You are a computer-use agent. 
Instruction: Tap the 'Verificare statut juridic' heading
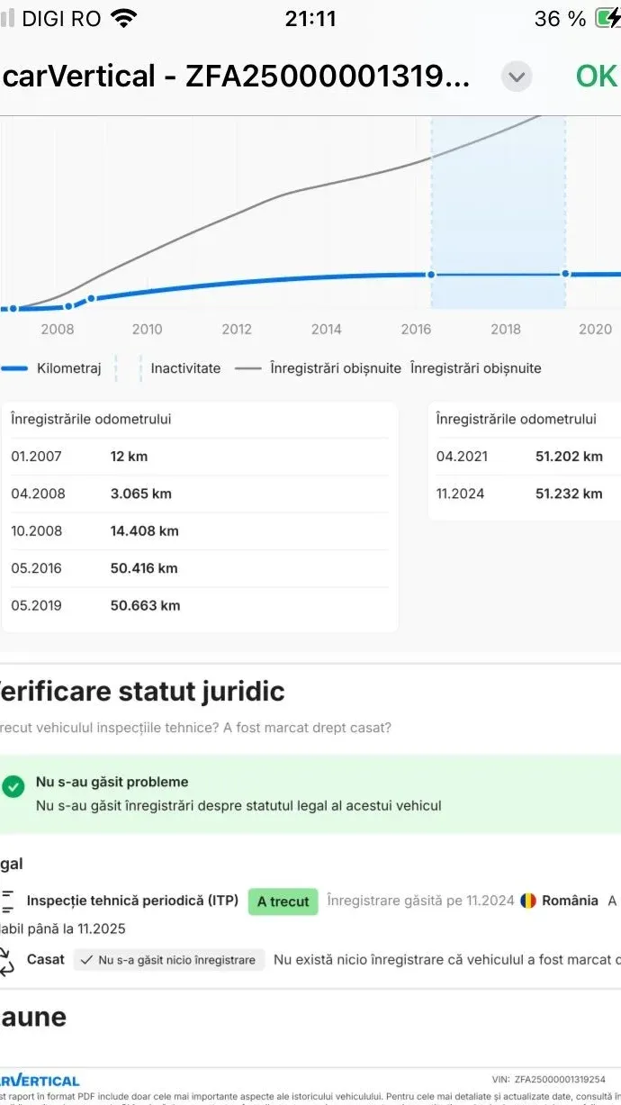point(141,692)
